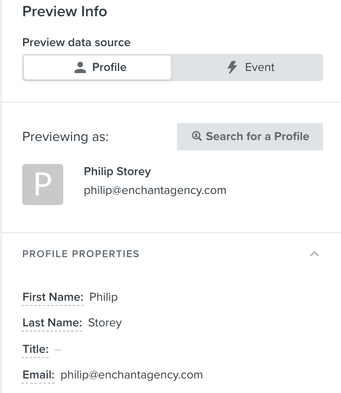
Task: Collapse the Profile Properties section chevron
Action: pyautogui.click(x=314, y=254)
